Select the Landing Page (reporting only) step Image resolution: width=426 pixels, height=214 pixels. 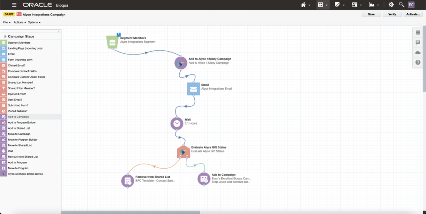[30, 48]
